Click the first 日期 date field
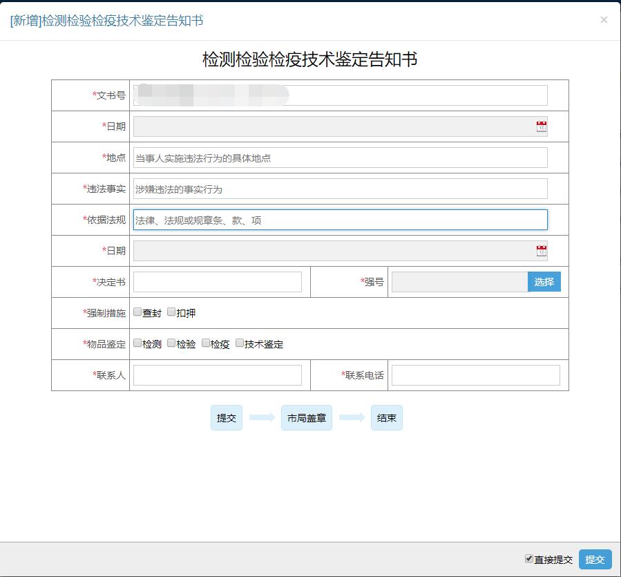Image resolution: width=621 pixels, height=577 pixels. tap(341, 126)
